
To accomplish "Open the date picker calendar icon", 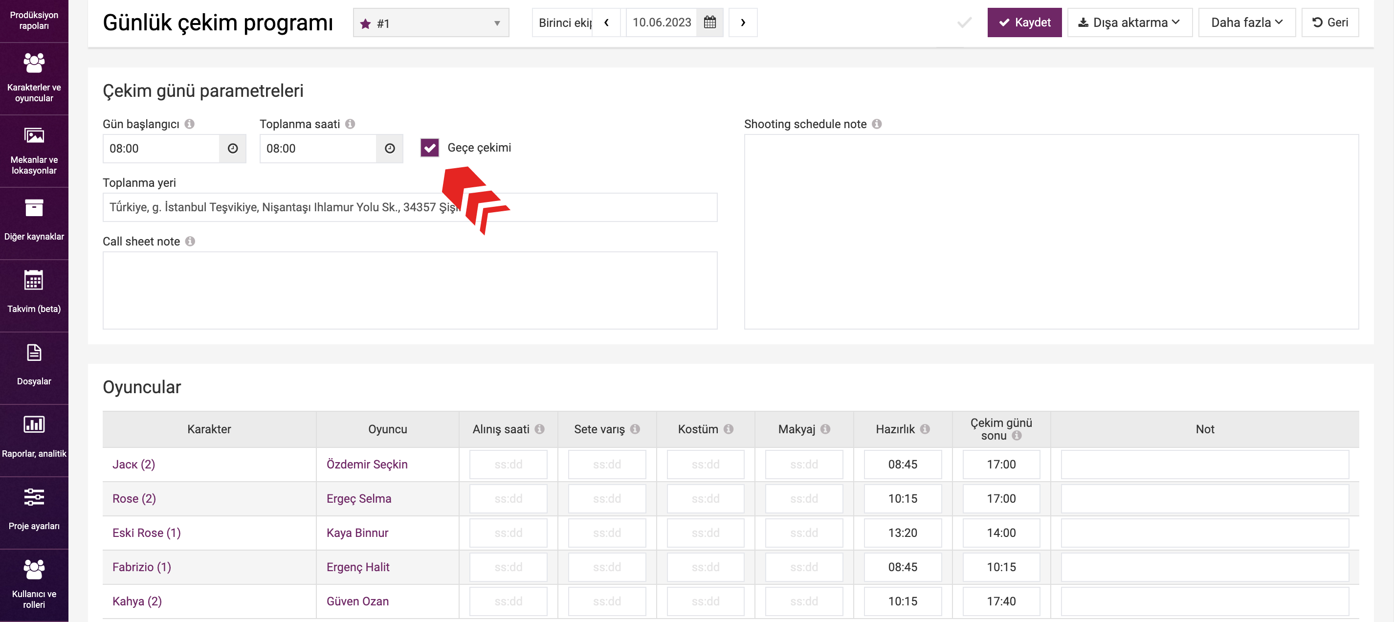I will pyautogui.click(x=709, y=22).
